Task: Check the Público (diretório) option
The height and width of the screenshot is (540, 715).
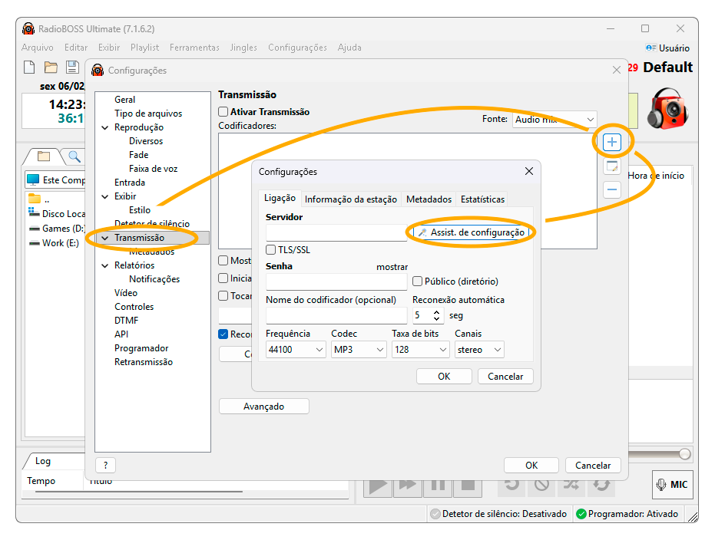Action: [x=418, y=282]
